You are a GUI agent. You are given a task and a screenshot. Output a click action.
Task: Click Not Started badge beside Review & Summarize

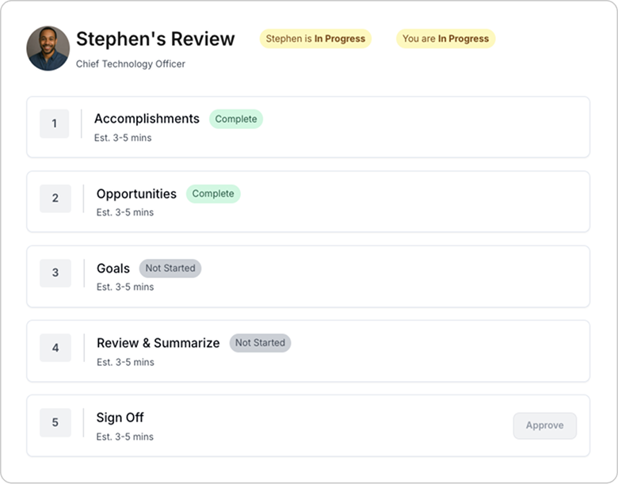(260, 343)
